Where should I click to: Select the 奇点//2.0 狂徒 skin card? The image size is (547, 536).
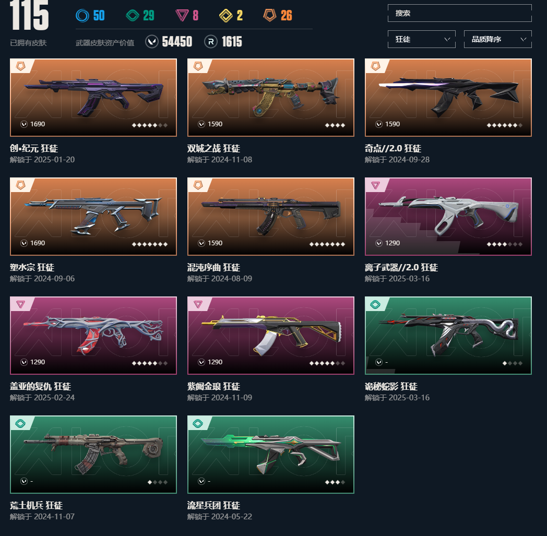448,97
